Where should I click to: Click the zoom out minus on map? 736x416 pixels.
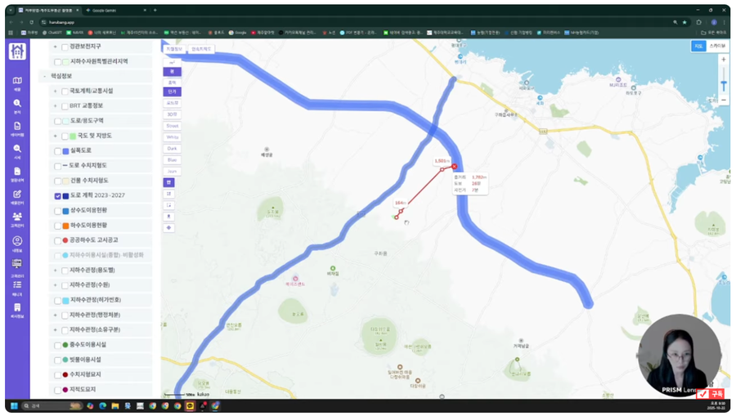click(x=723, y=100)
